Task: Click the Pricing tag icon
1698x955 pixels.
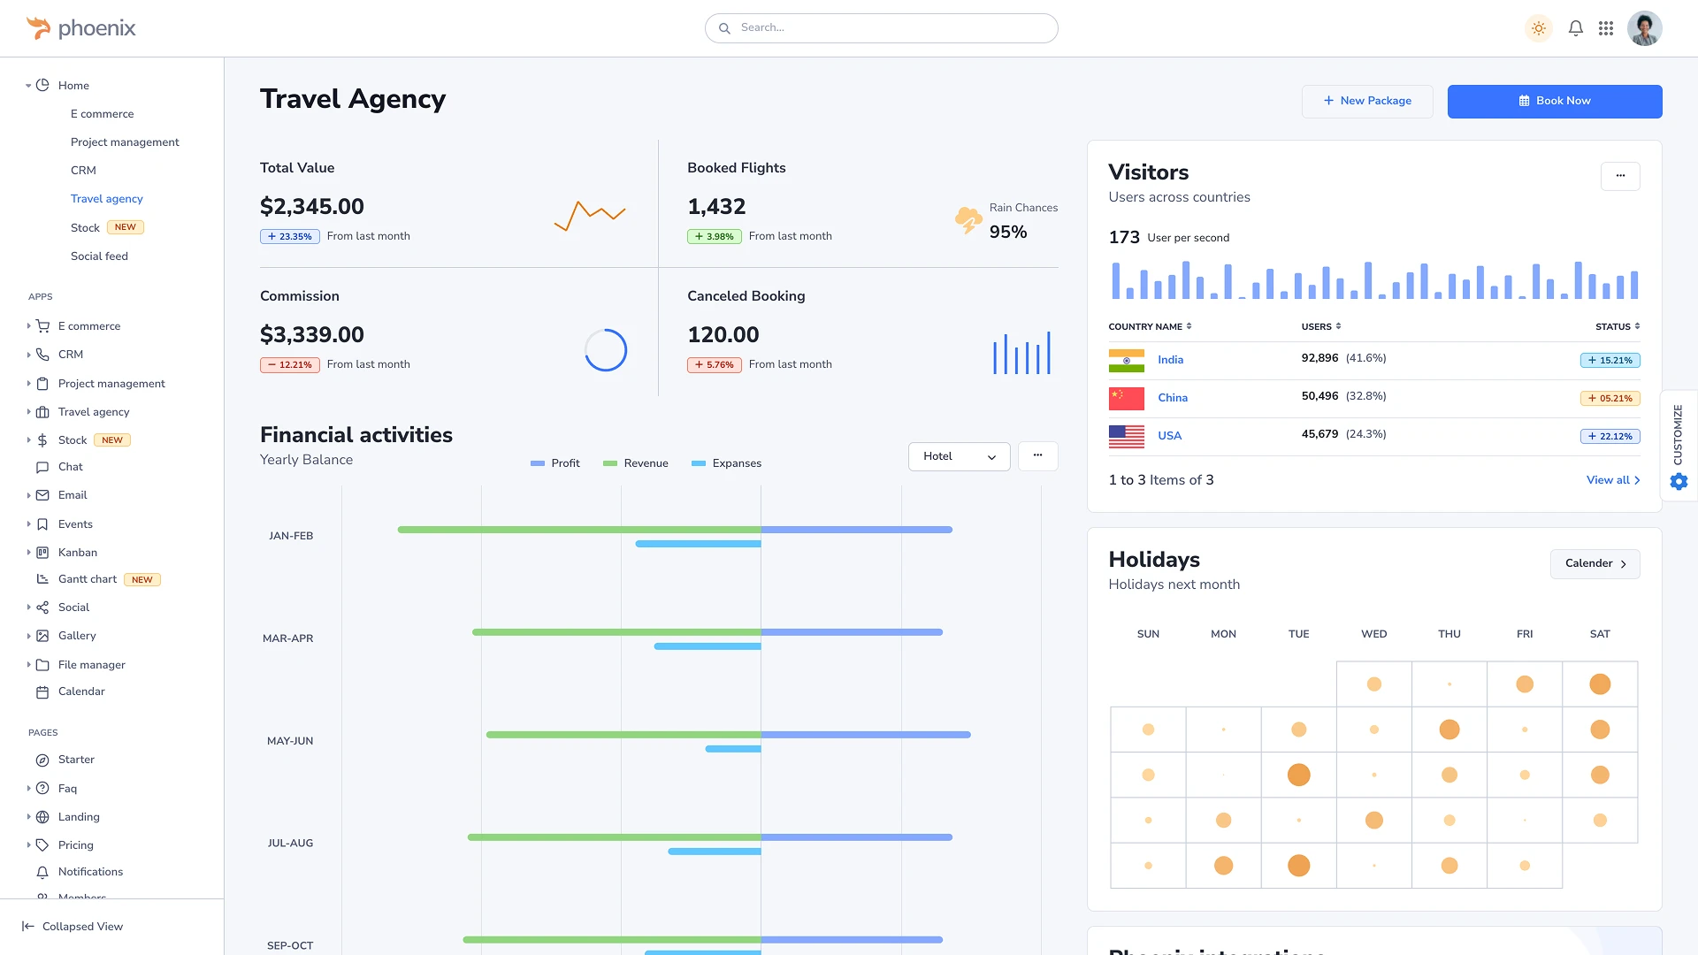Action: tap(42, 845)
